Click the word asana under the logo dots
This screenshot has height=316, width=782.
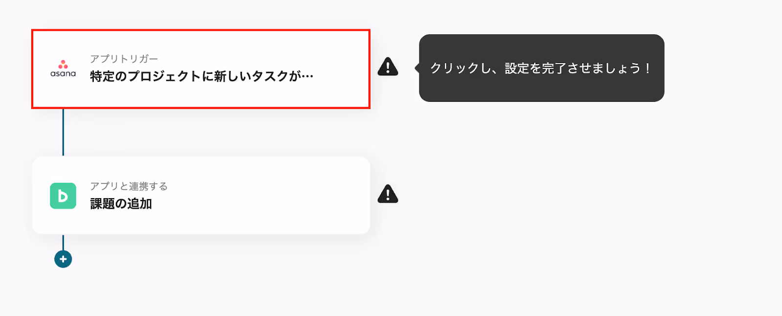point(63,74)
